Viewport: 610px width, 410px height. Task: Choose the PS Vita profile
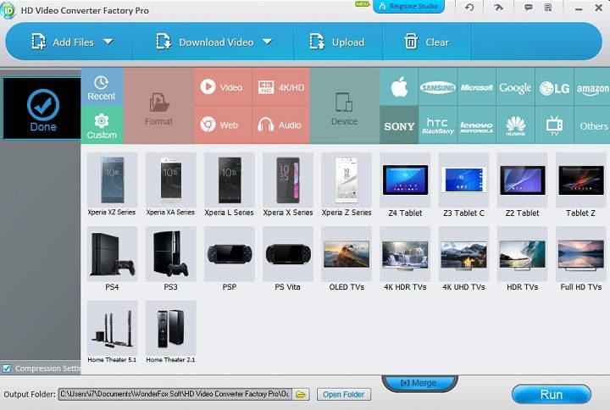click(x=288, y=259)
